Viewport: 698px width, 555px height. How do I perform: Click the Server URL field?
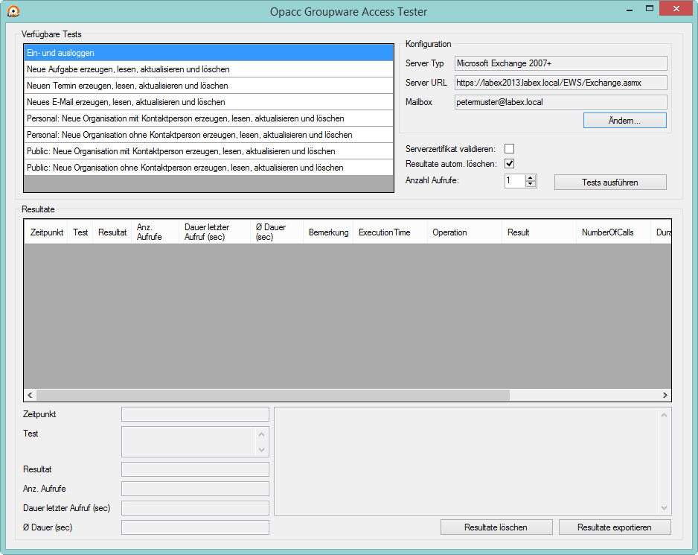561,83
